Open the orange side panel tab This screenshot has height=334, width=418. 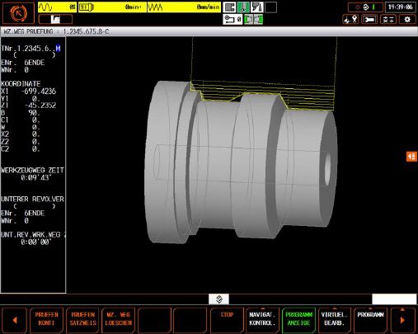(x=411, y=157)
